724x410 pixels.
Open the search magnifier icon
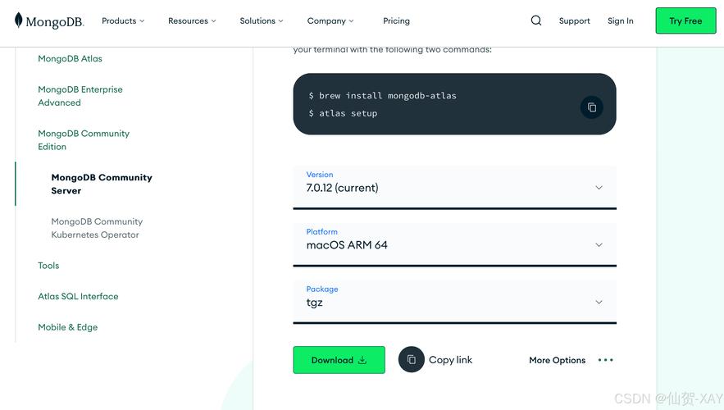(536, 20)
